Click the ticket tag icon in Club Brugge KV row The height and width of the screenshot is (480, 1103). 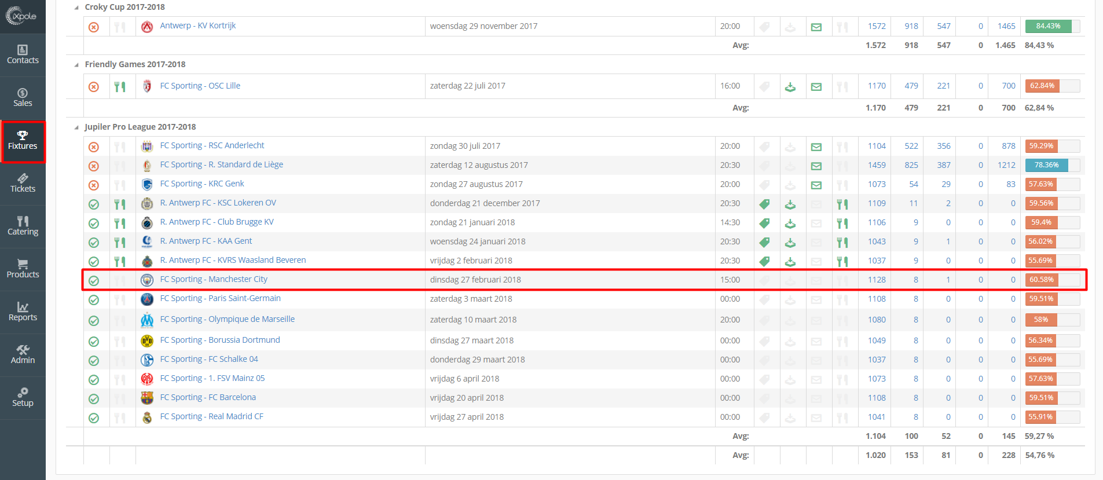[764, 223]
